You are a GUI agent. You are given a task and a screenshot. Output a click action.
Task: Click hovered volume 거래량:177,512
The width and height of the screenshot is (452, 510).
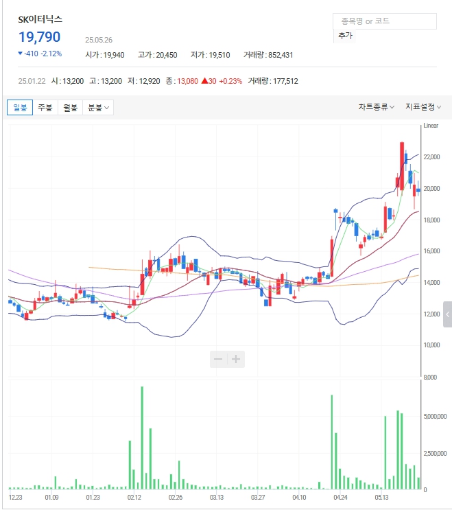273,81
